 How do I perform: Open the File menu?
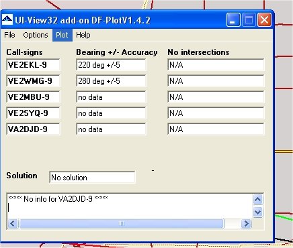(9, 35)
